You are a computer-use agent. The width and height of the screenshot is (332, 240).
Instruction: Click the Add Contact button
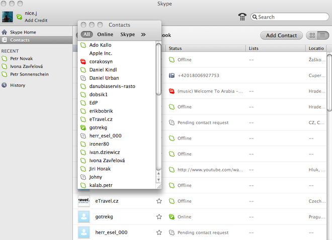coord(281,35)
